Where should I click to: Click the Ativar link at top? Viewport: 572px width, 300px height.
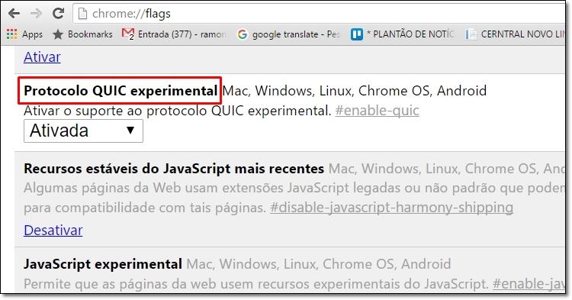click(42, 57)
